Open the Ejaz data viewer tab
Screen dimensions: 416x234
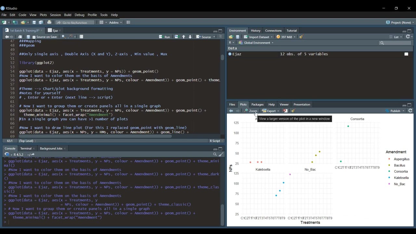pos(55,31)
